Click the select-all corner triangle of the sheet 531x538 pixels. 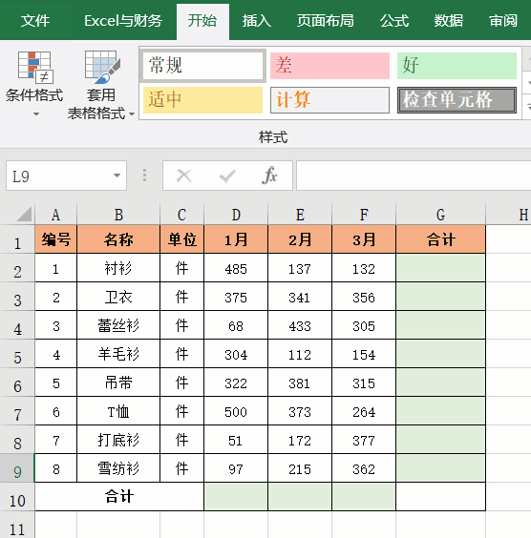tap(24, 214)
